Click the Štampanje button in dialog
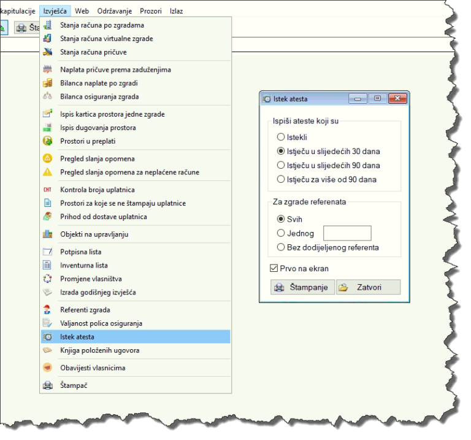Image resolution: width=471 pixels, height=440 pixels. pos(302,287)
